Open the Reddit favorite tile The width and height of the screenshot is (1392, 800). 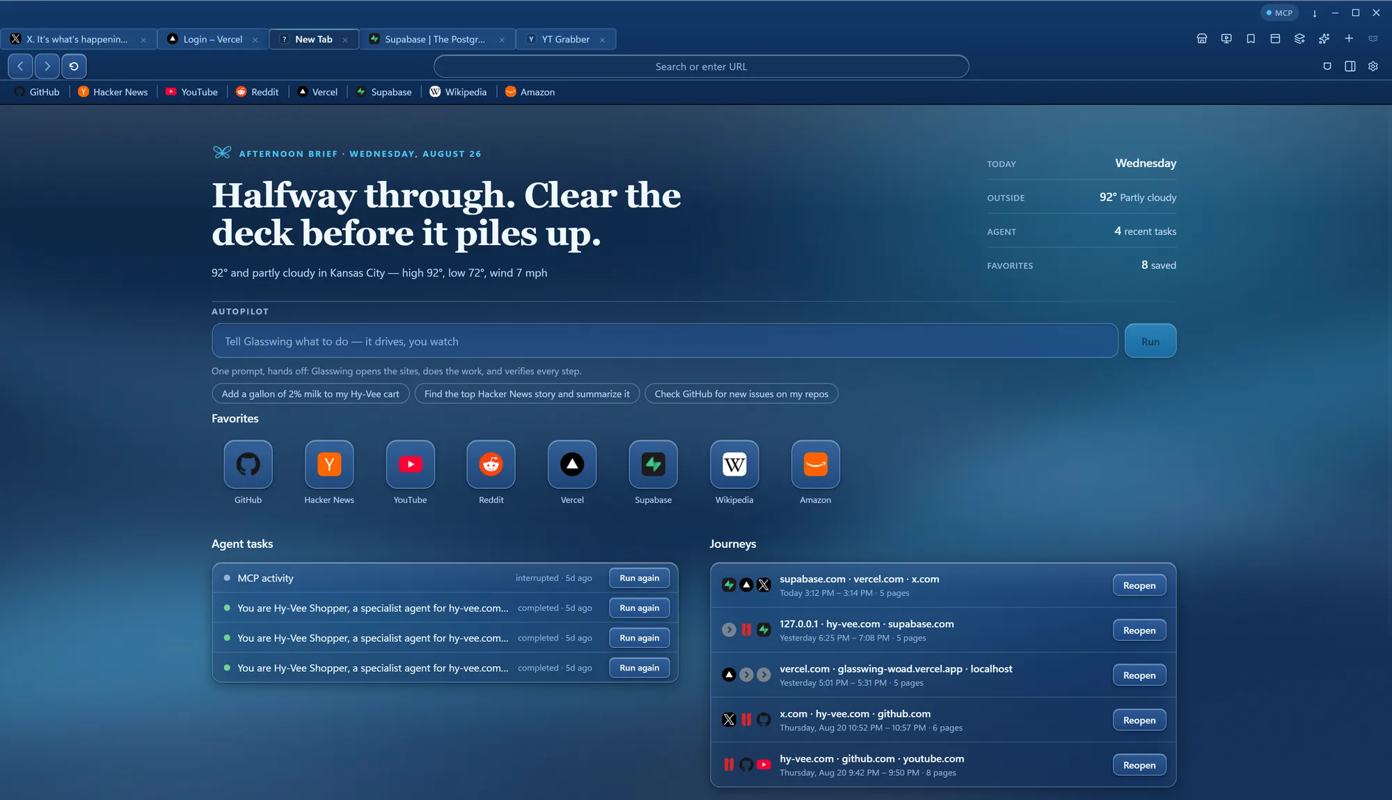pos(491,464)
